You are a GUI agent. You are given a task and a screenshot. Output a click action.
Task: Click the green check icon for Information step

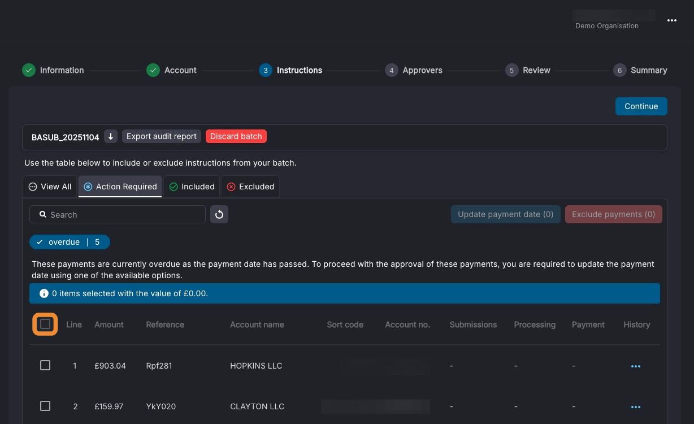coord(28,70)
